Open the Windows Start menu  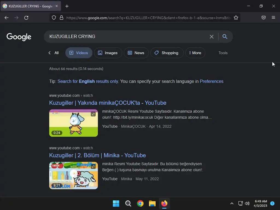pos(116,203)
